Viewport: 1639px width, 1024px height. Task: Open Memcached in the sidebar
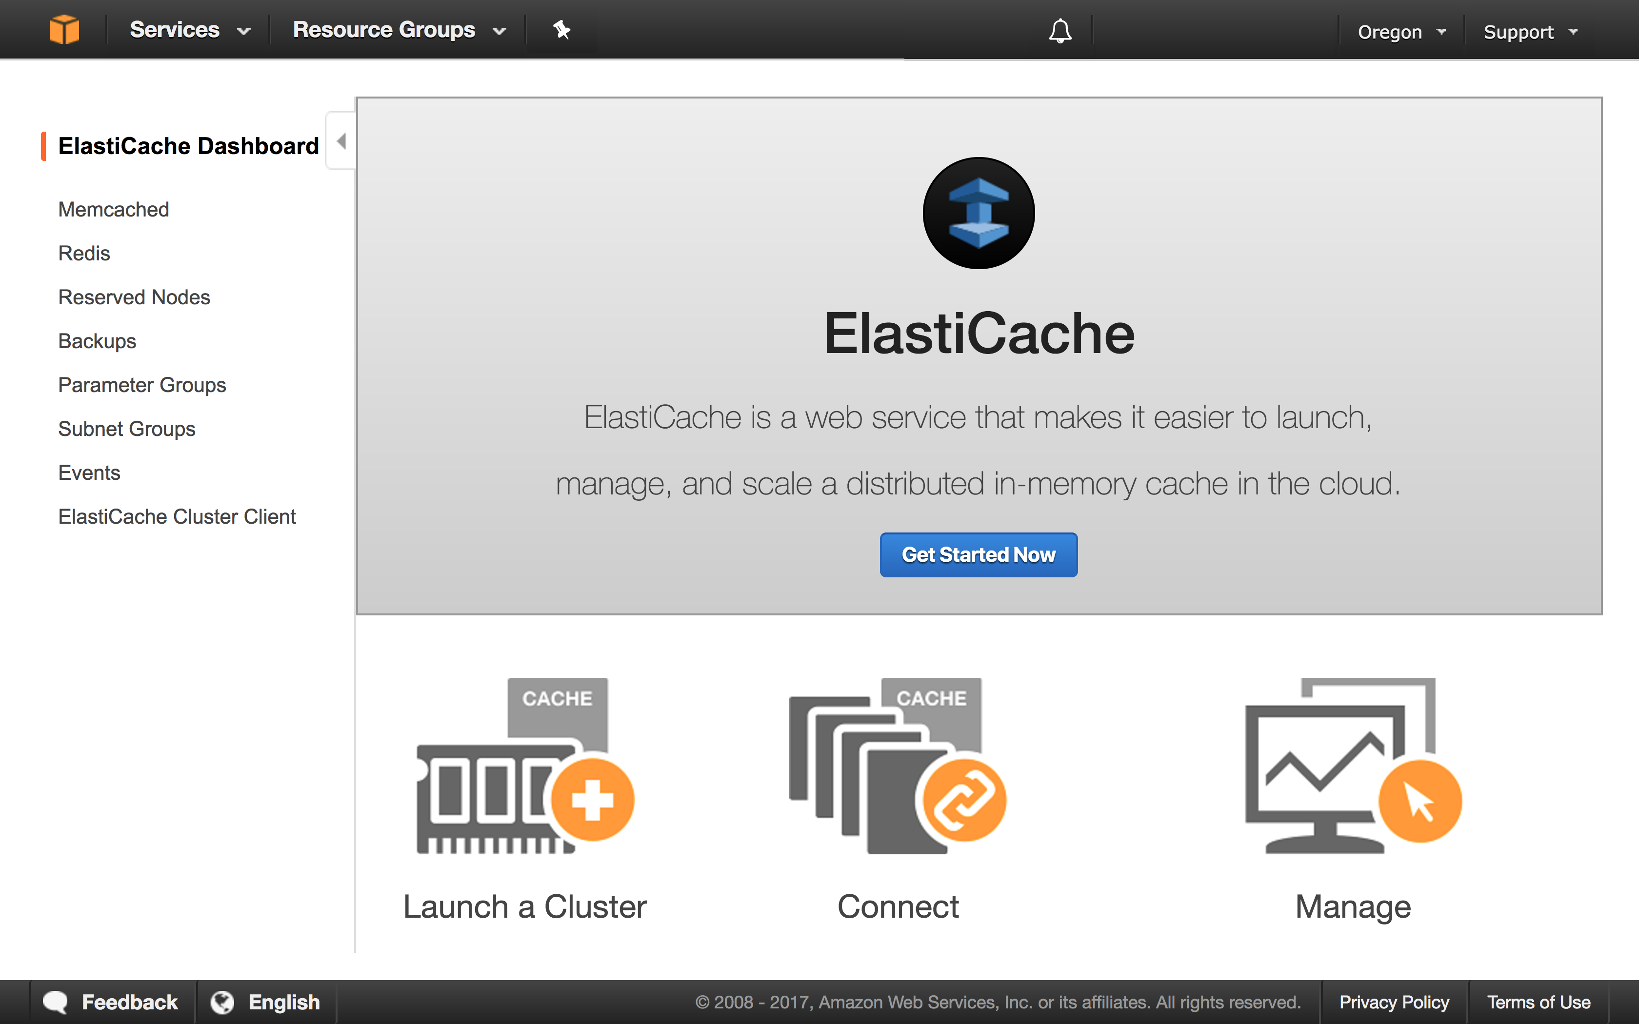coord(114,209)
